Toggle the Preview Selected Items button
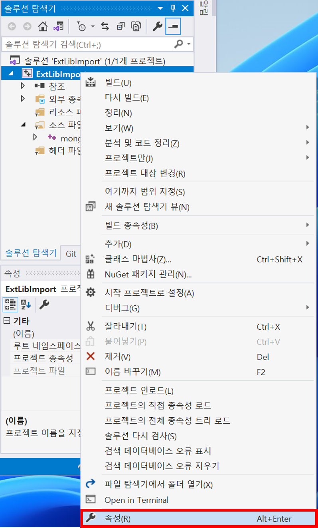This screenshot has height=528, width=318. (x=173, y=26)
